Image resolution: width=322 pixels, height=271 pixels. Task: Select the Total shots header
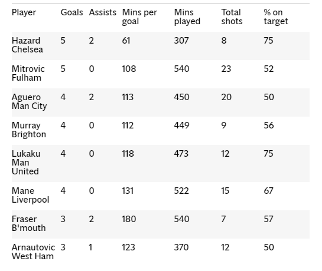tap(232, 17)
